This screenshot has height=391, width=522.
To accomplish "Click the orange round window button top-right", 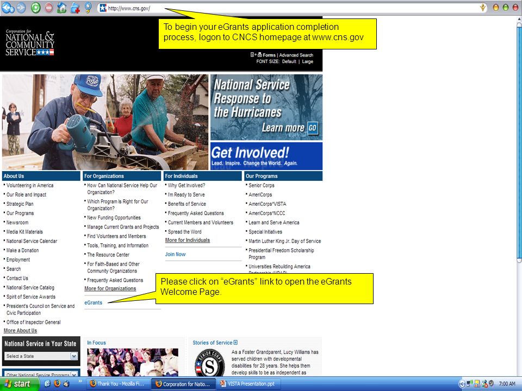I will tap(496, 8).
